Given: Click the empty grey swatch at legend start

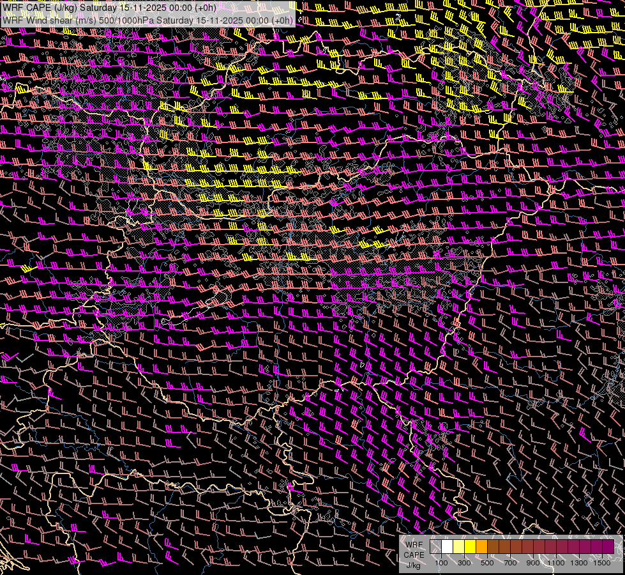Looking at the screenshot, I should coord(436,547).
